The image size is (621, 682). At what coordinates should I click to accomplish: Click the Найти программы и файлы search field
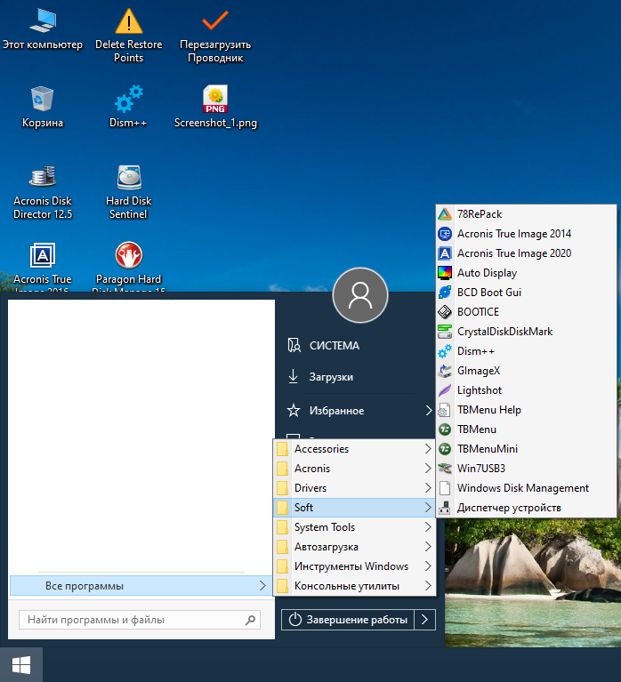(140, 620)
